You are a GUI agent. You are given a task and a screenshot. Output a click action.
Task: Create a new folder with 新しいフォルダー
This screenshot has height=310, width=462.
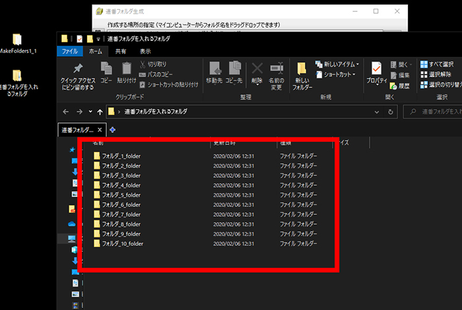click(302, 74)
